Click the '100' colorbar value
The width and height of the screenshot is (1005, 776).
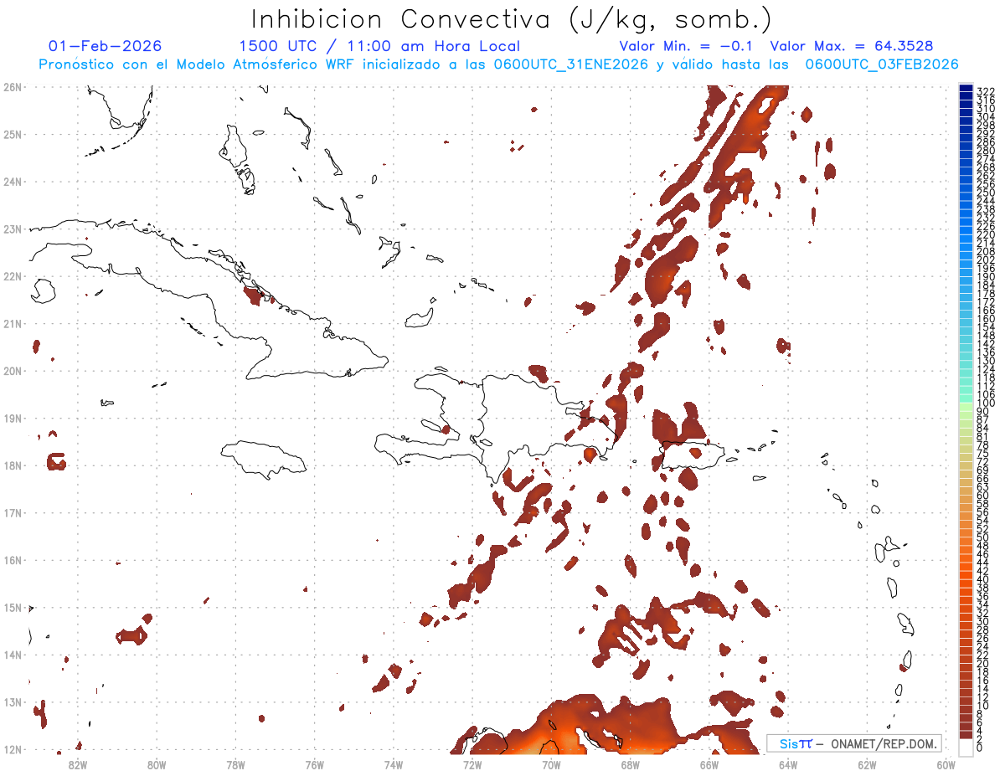point(986,403)
